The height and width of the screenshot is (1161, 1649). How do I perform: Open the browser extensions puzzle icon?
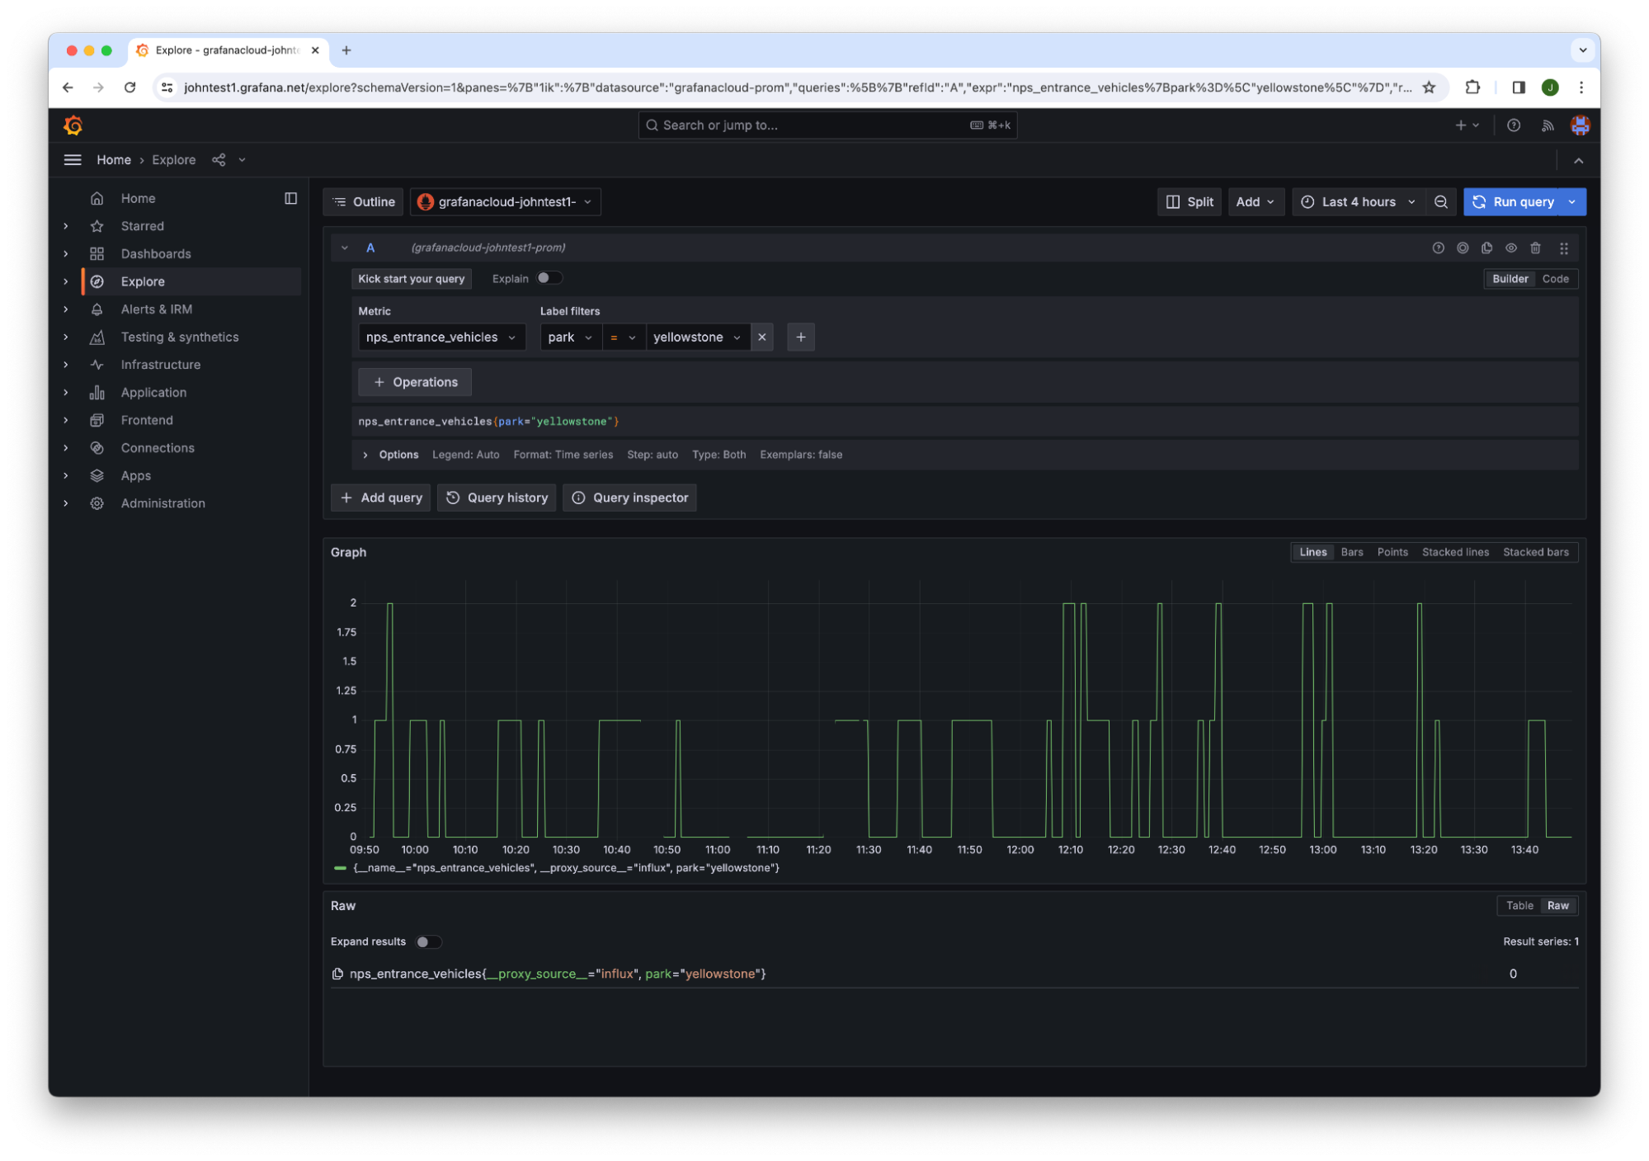click(x=1472, y=87)
